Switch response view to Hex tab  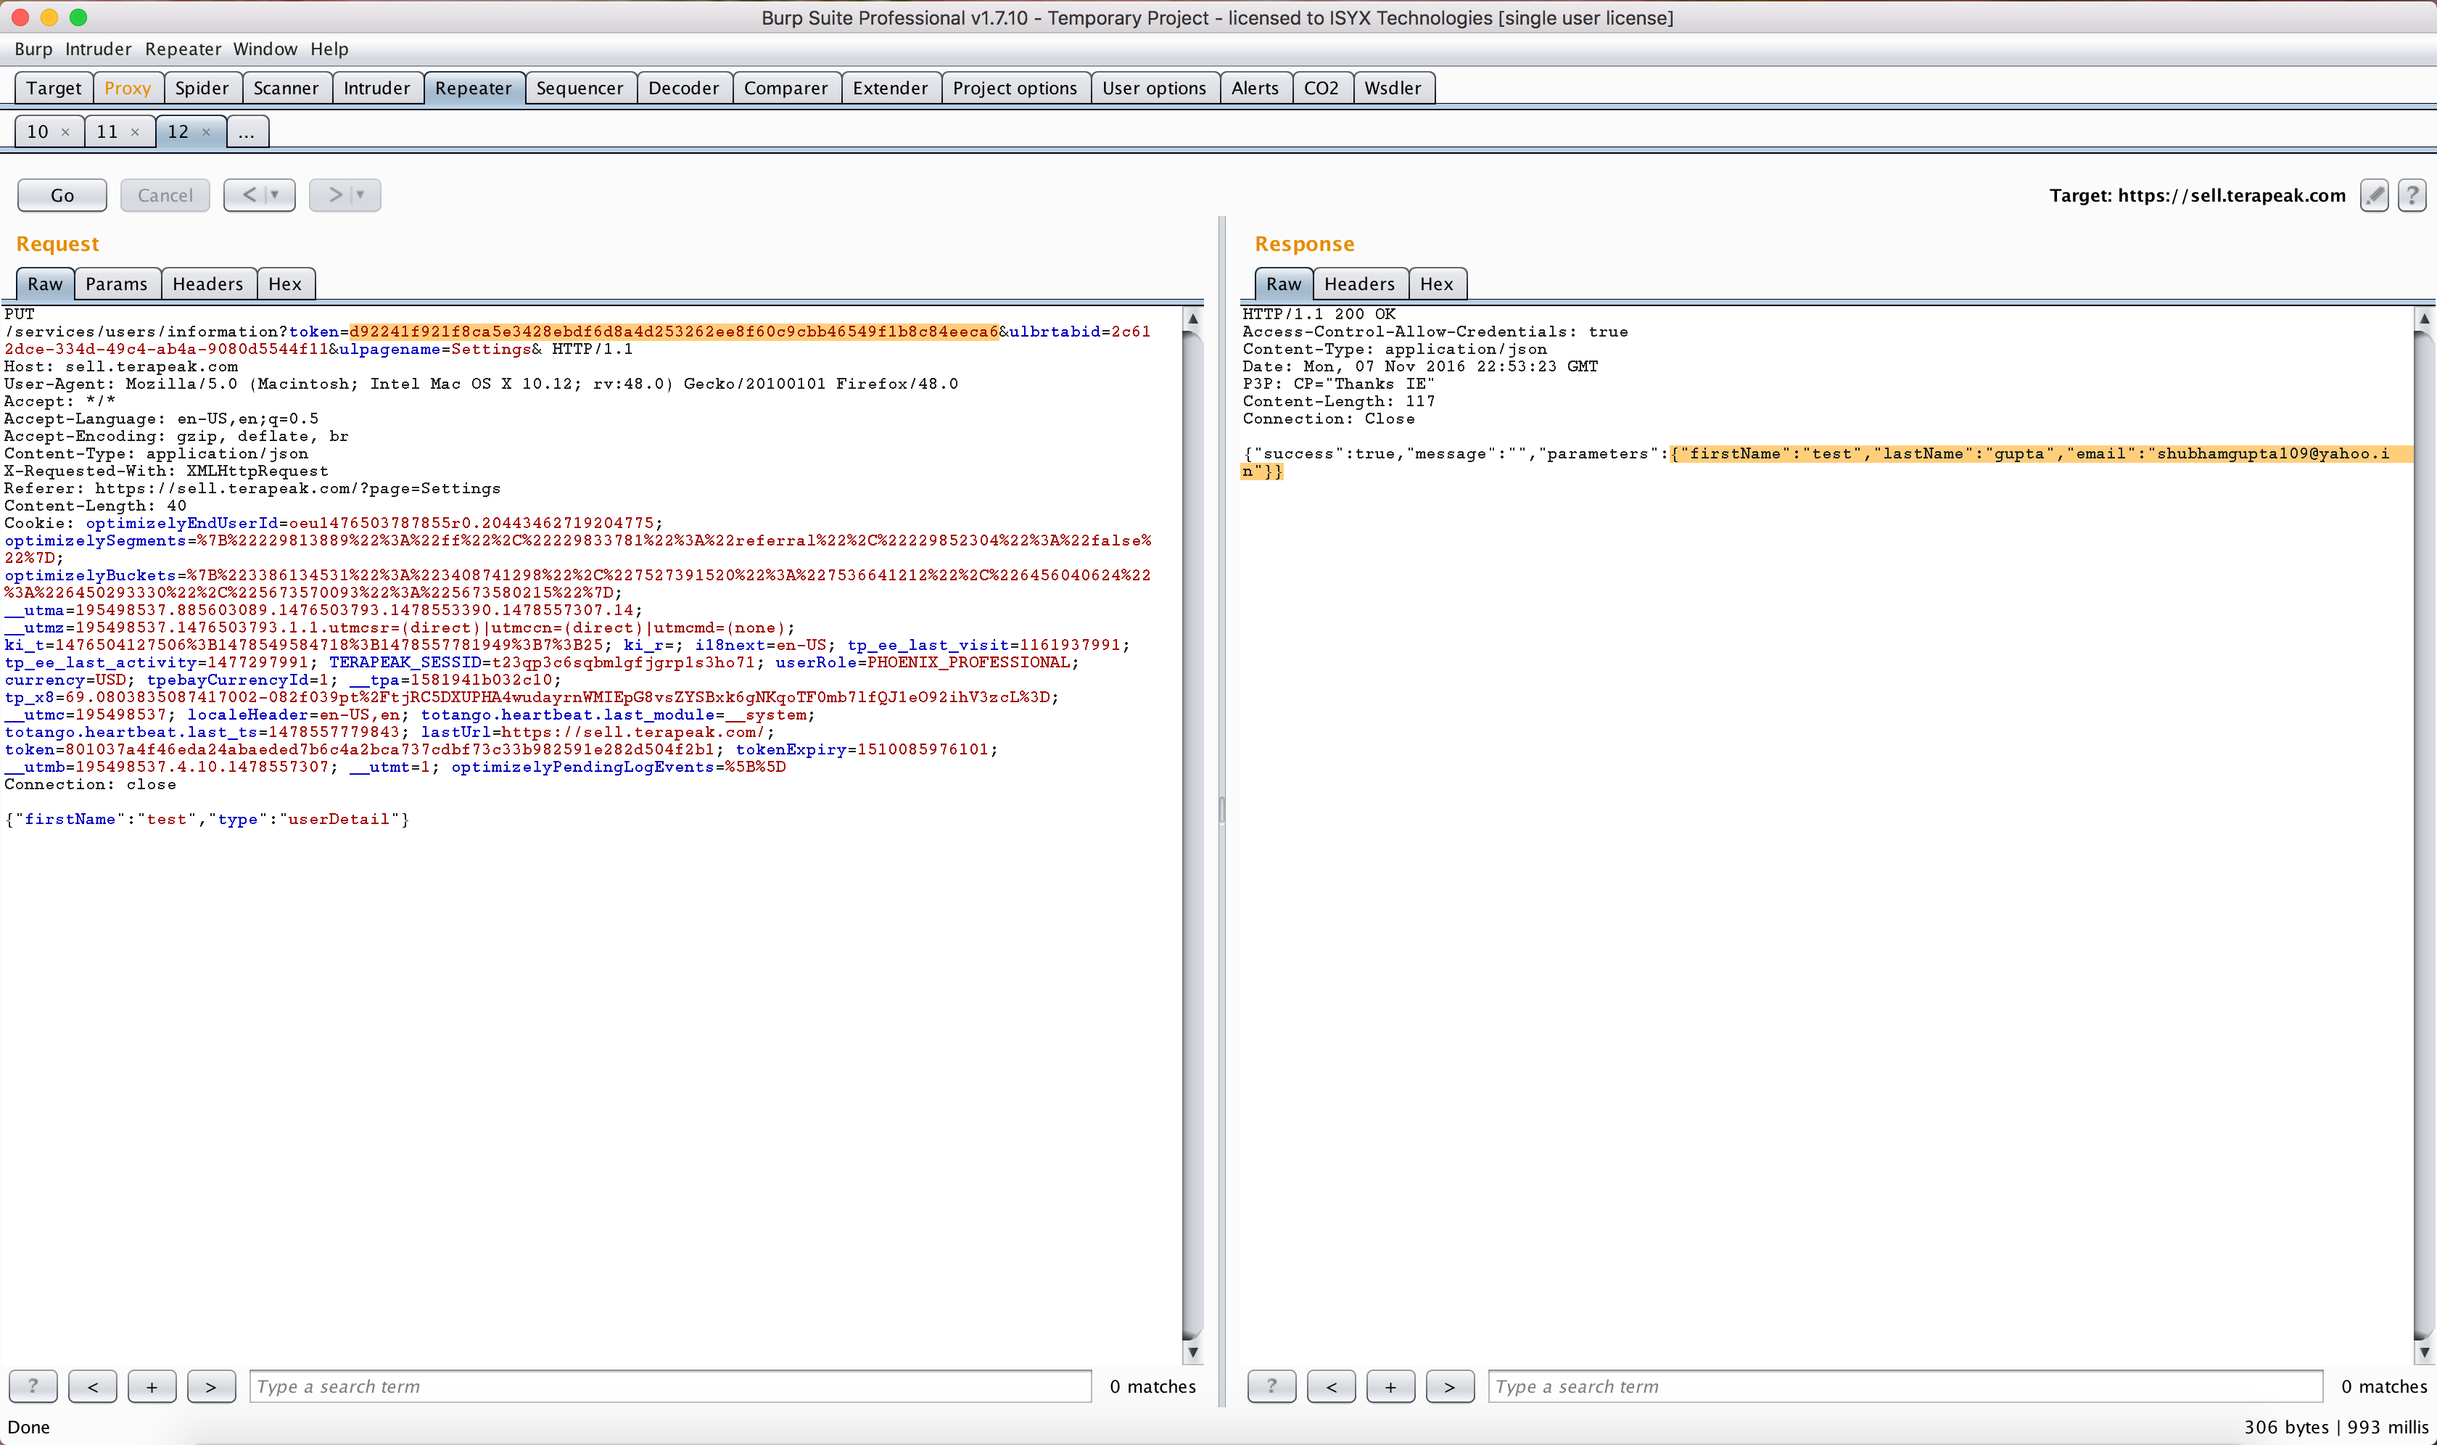[1437, 284]
